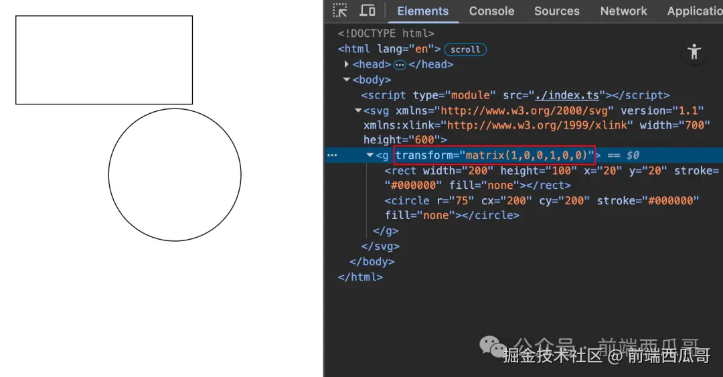Select the circle r="75" element row
The height and width of the screenshot is (377, 723).
pos(542,208)
